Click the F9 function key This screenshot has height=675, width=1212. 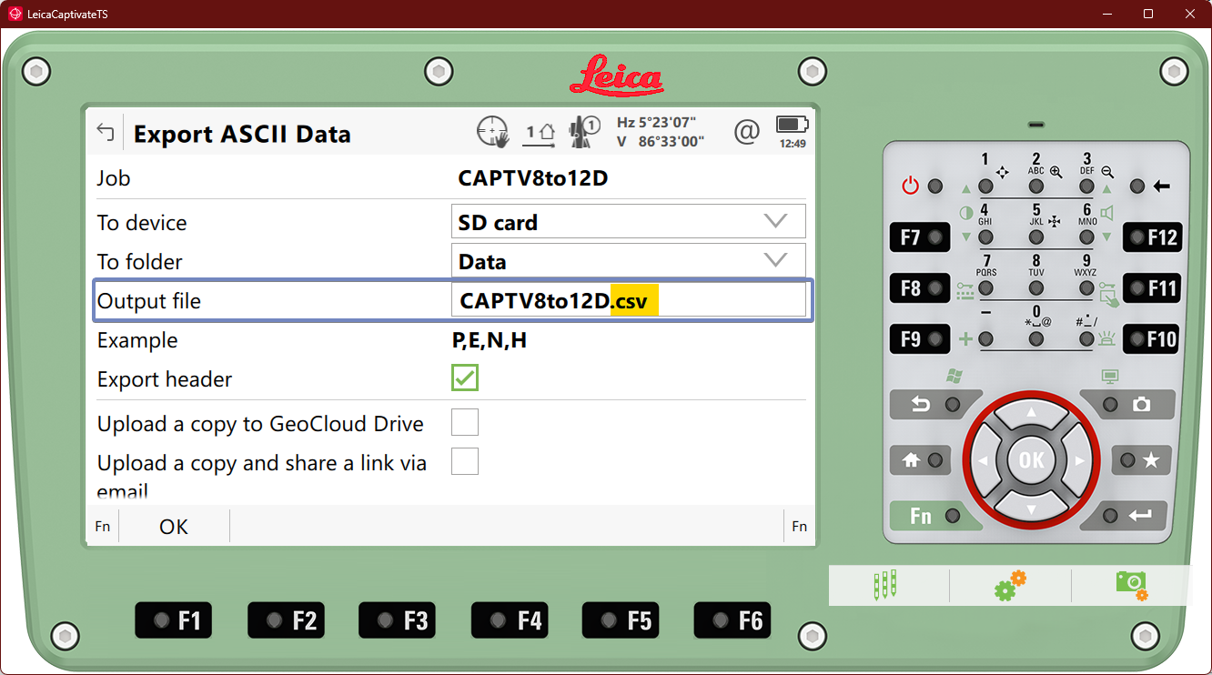click(x=922, y=339)
